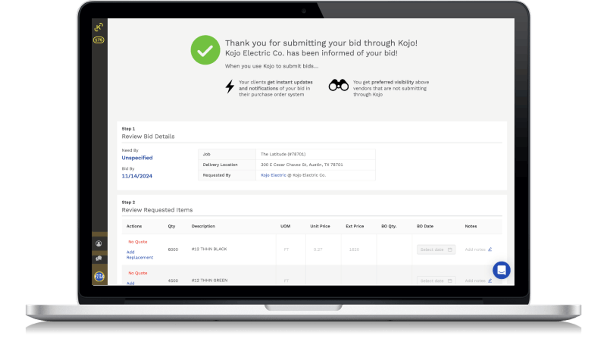Click Unit Price field showing 0.27

tap(318, 249)
